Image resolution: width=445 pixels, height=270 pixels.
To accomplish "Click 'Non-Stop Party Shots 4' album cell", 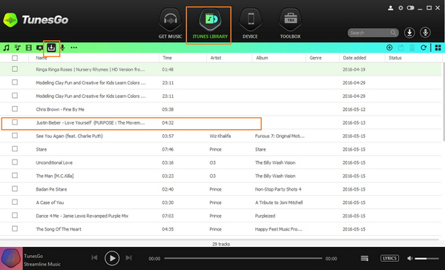I will tap(278, 189).
